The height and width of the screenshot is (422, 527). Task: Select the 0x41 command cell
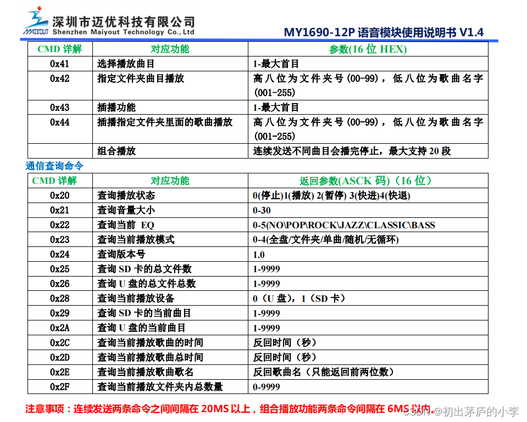60,64
